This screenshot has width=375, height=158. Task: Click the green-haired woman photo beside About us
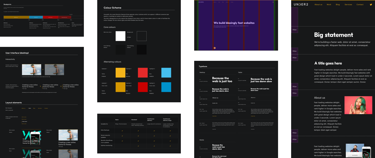pos(358,105)
